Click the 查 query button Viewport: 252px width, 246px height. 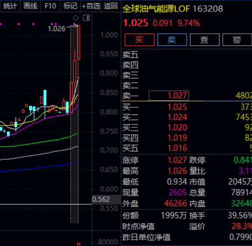(204, 40)
